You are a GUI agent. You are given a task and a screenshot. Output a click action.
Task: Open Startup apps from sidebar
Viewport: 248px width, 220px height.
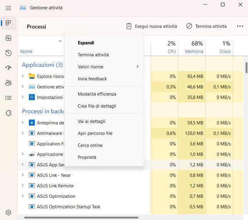click(x=8, y=68)
